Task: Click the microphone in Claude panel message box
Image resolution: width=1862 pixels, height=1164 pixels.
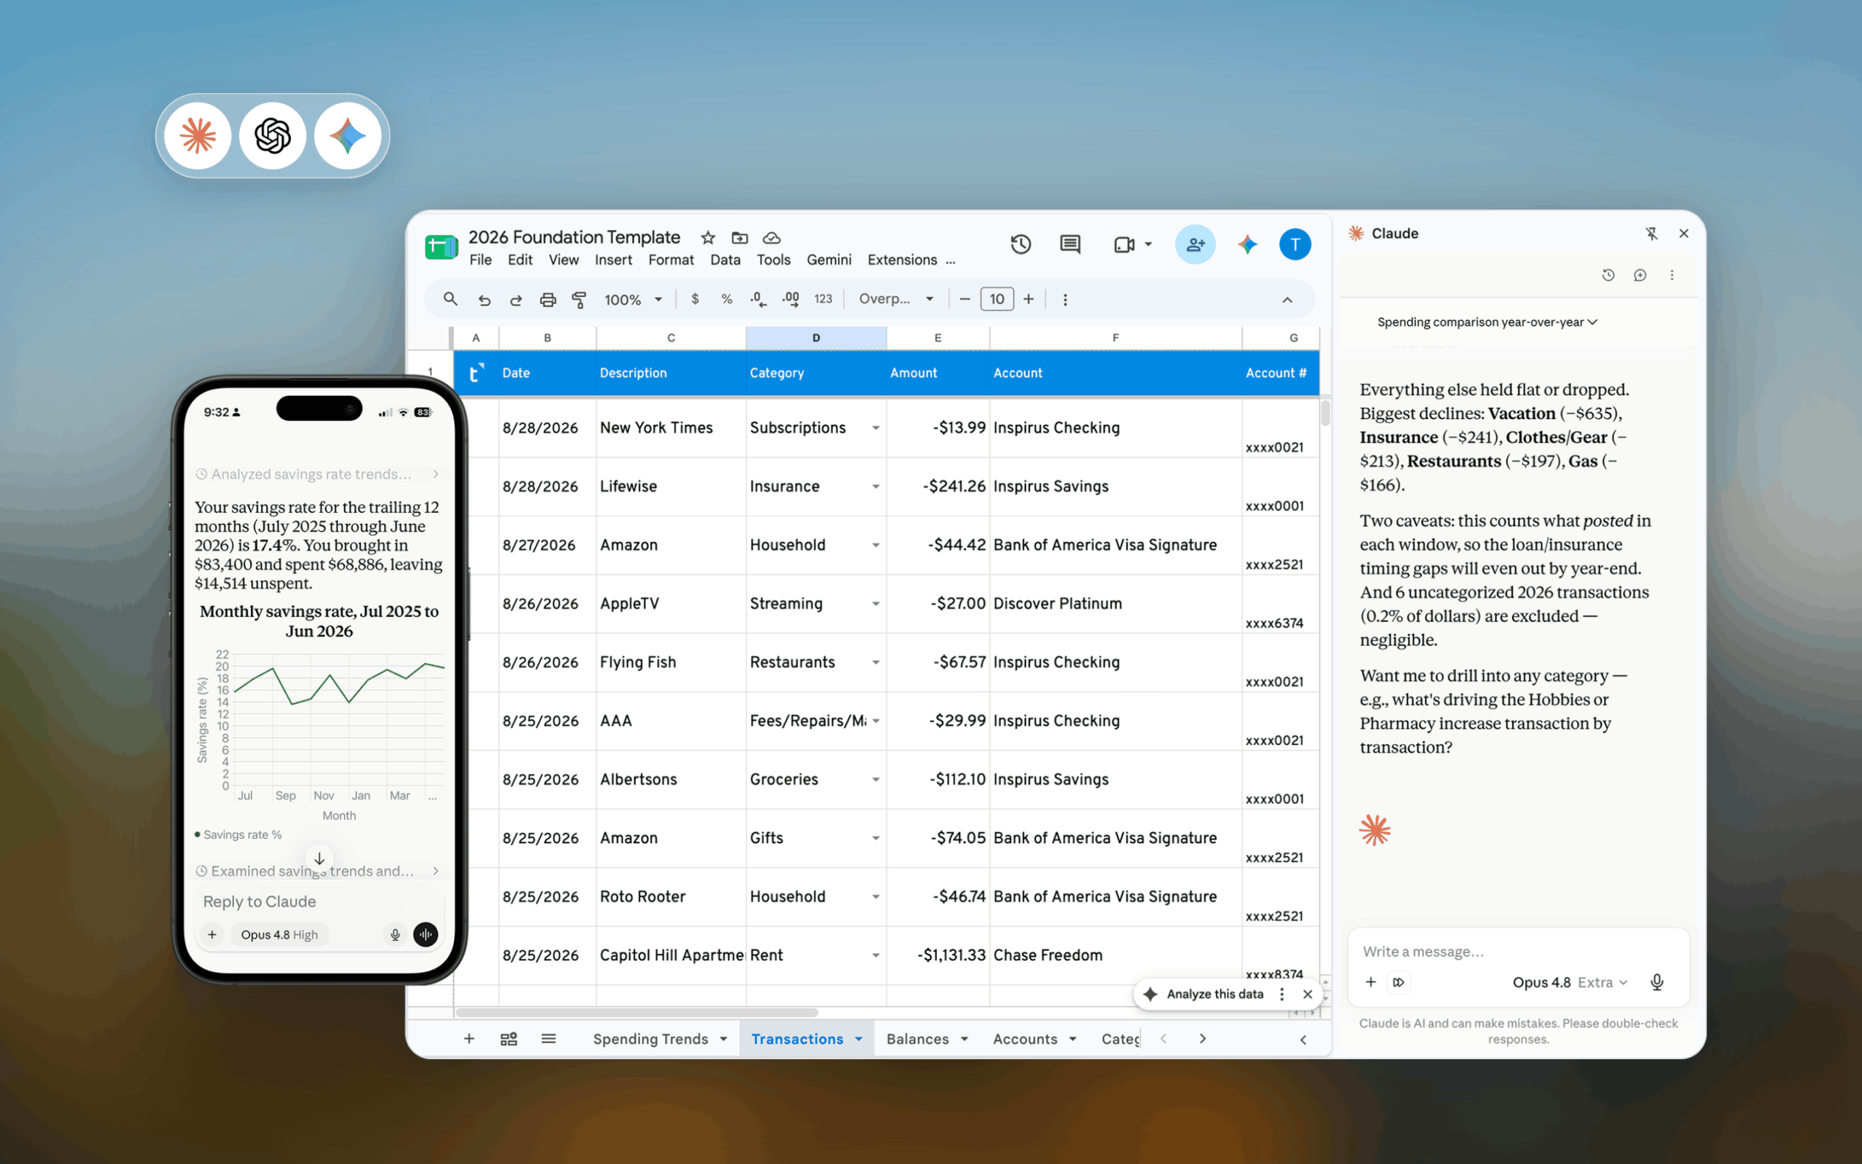Action: tap(1657, 981)
